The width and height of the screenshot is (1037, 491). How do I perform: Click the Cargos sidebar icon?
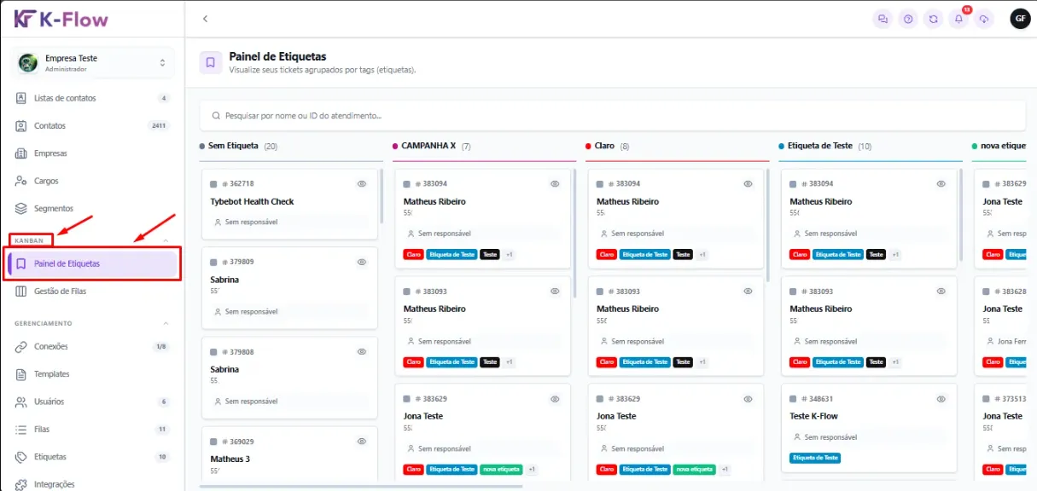point(21,181)
